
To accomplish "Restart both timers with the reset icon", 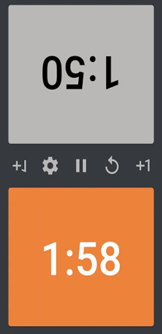I will [112, 165].
